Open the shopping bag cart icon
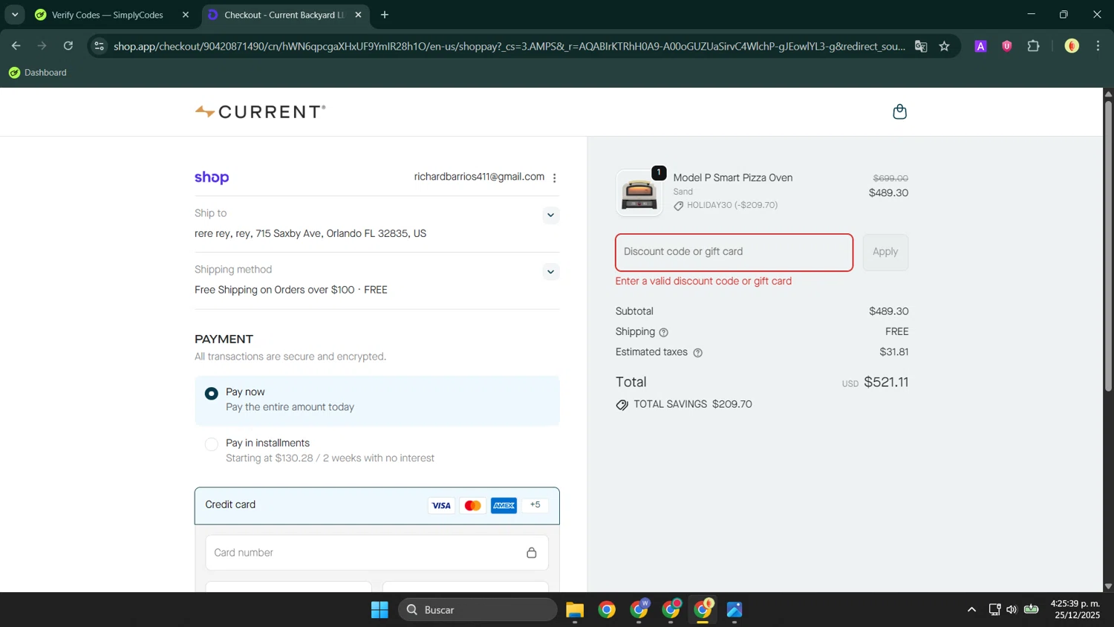Image resolution: width=1114 pixels, height=627 pixels. coord(899,111)
